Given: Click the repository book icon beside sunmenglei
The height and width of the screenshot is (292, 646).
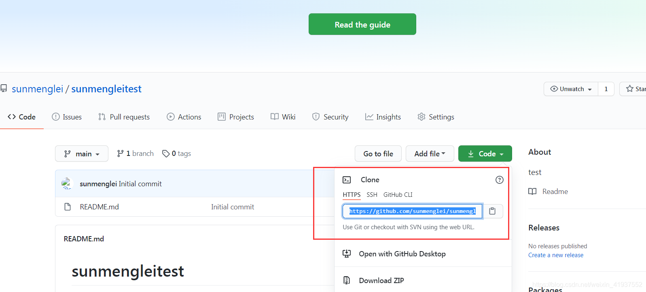Looking at the screenshot, I should 4,88.
